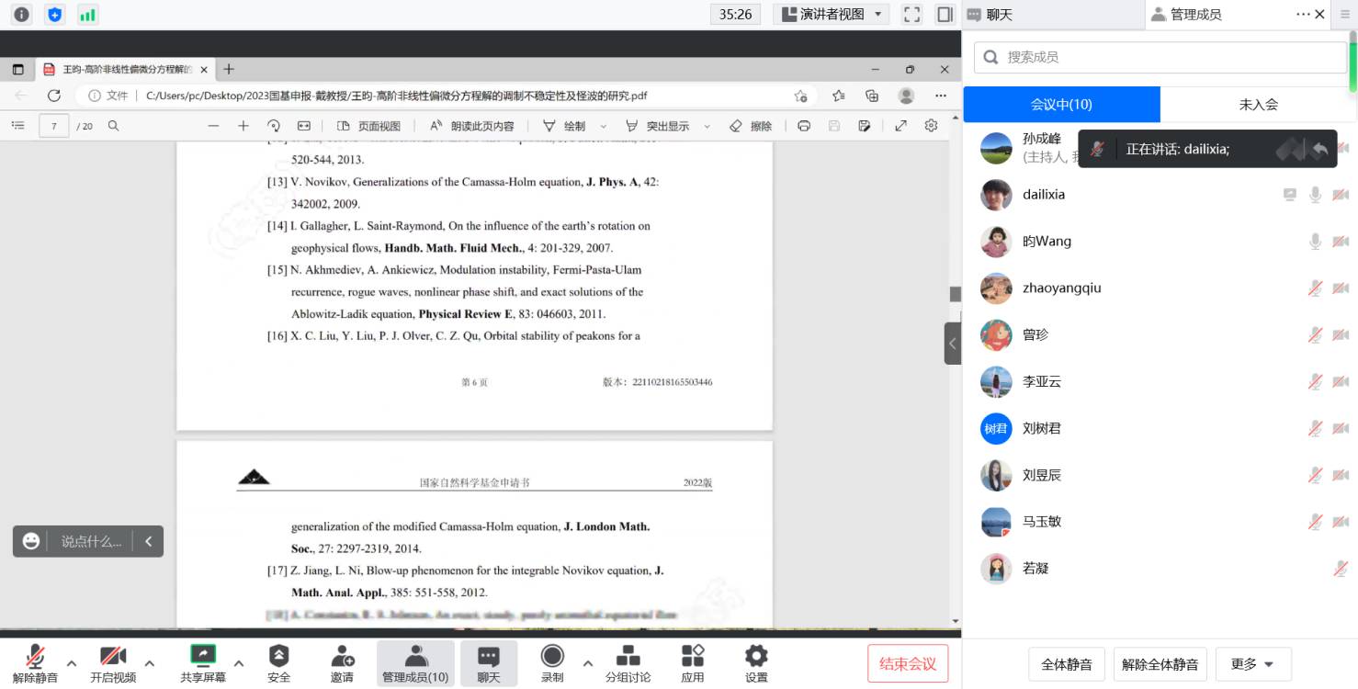This screenshot has height=689, width=1358.
Task: Toggle zhaoyangqiu's muted microphone icon
Action: pos(1315,288)
